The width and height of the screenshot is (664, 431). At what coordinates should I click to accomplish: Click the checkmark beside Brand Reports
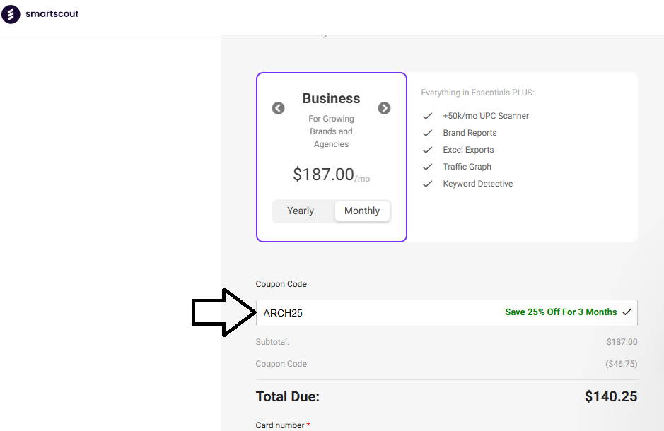point(428,133)
